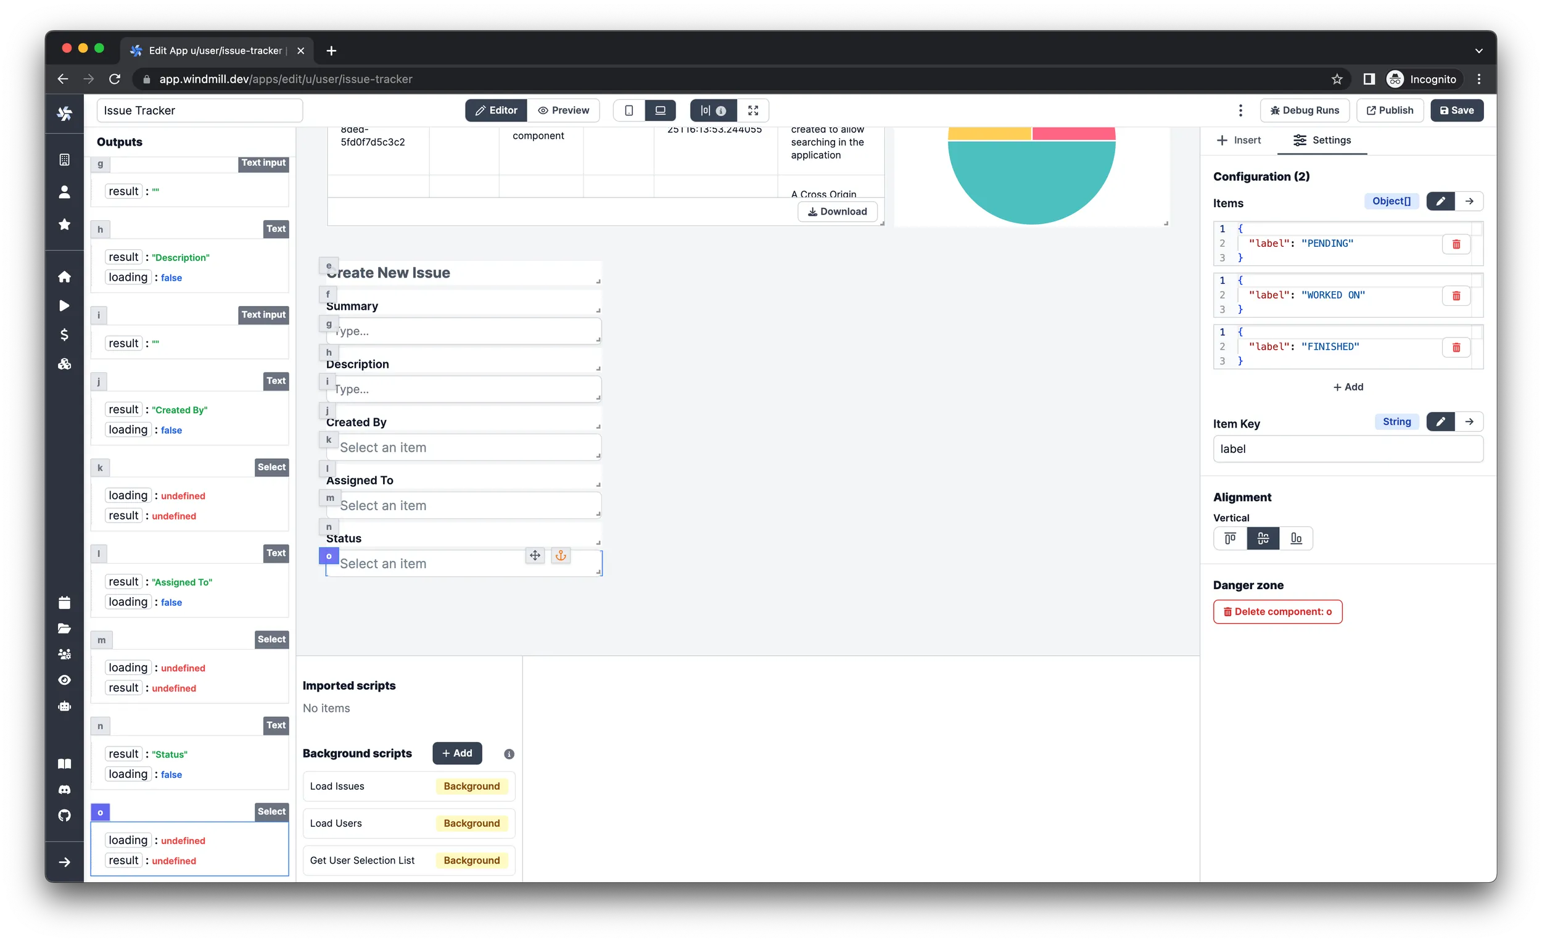The width and height of the screenshot is (1542, 942).
Task: Collapse the sidebar with the arrow icon
Action: pos(65,861)
